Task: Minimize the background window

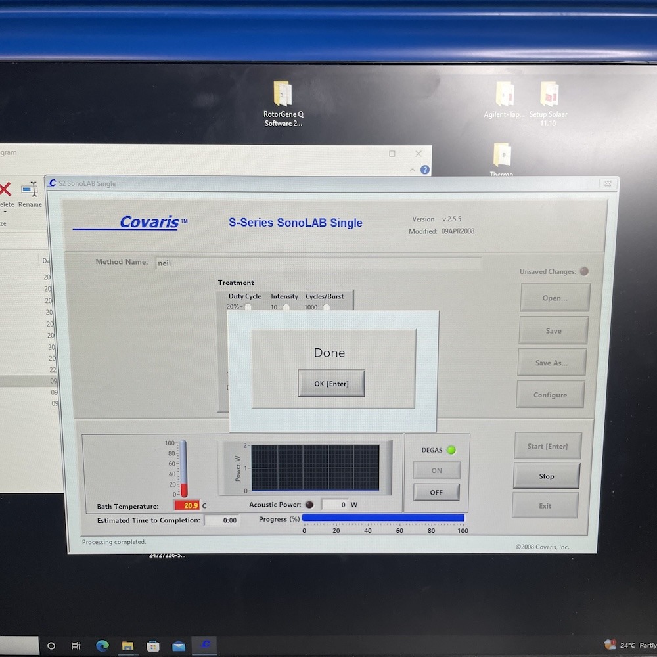Action: [x=366, y=154]
